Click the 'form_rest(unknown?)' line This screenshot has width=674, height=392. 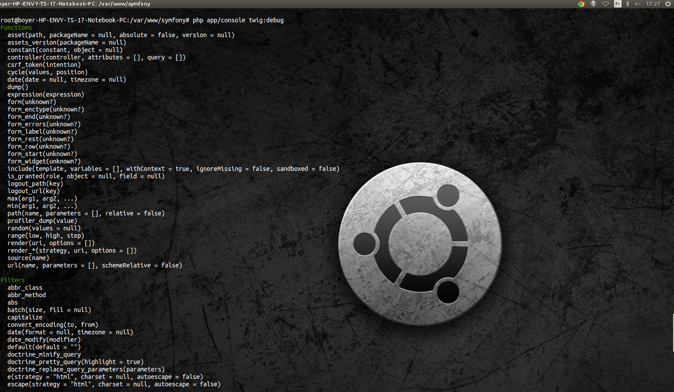[x=41, y=139]
